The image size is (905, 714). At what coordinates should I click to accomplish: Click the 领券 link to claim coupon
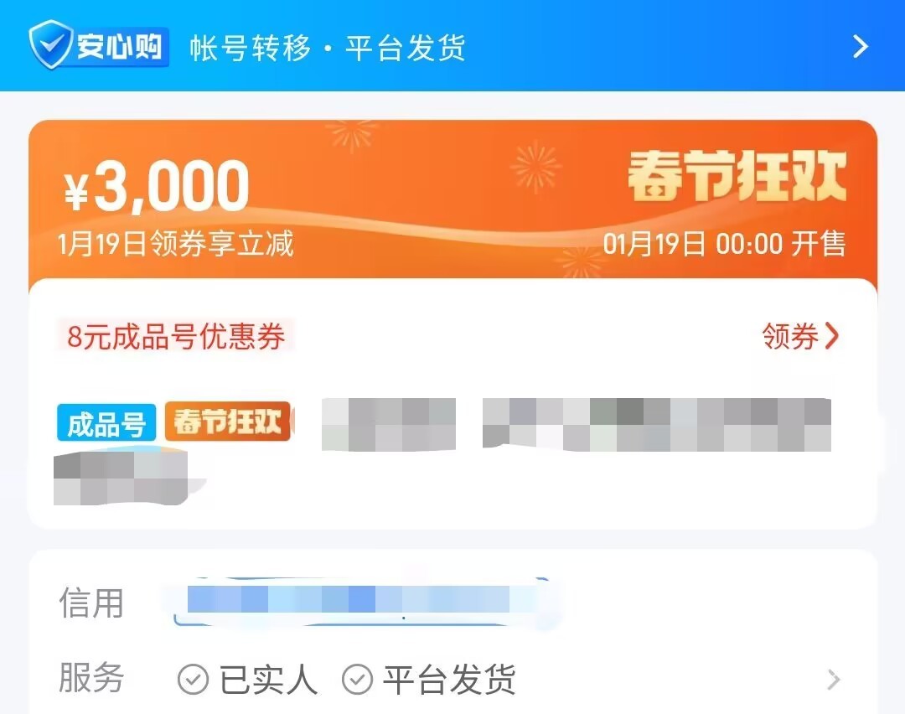point(789,336)
